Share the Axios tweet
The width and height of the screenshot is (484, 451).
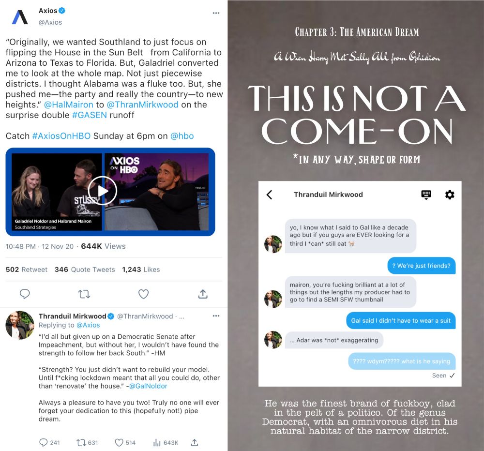tap(203, 294)
